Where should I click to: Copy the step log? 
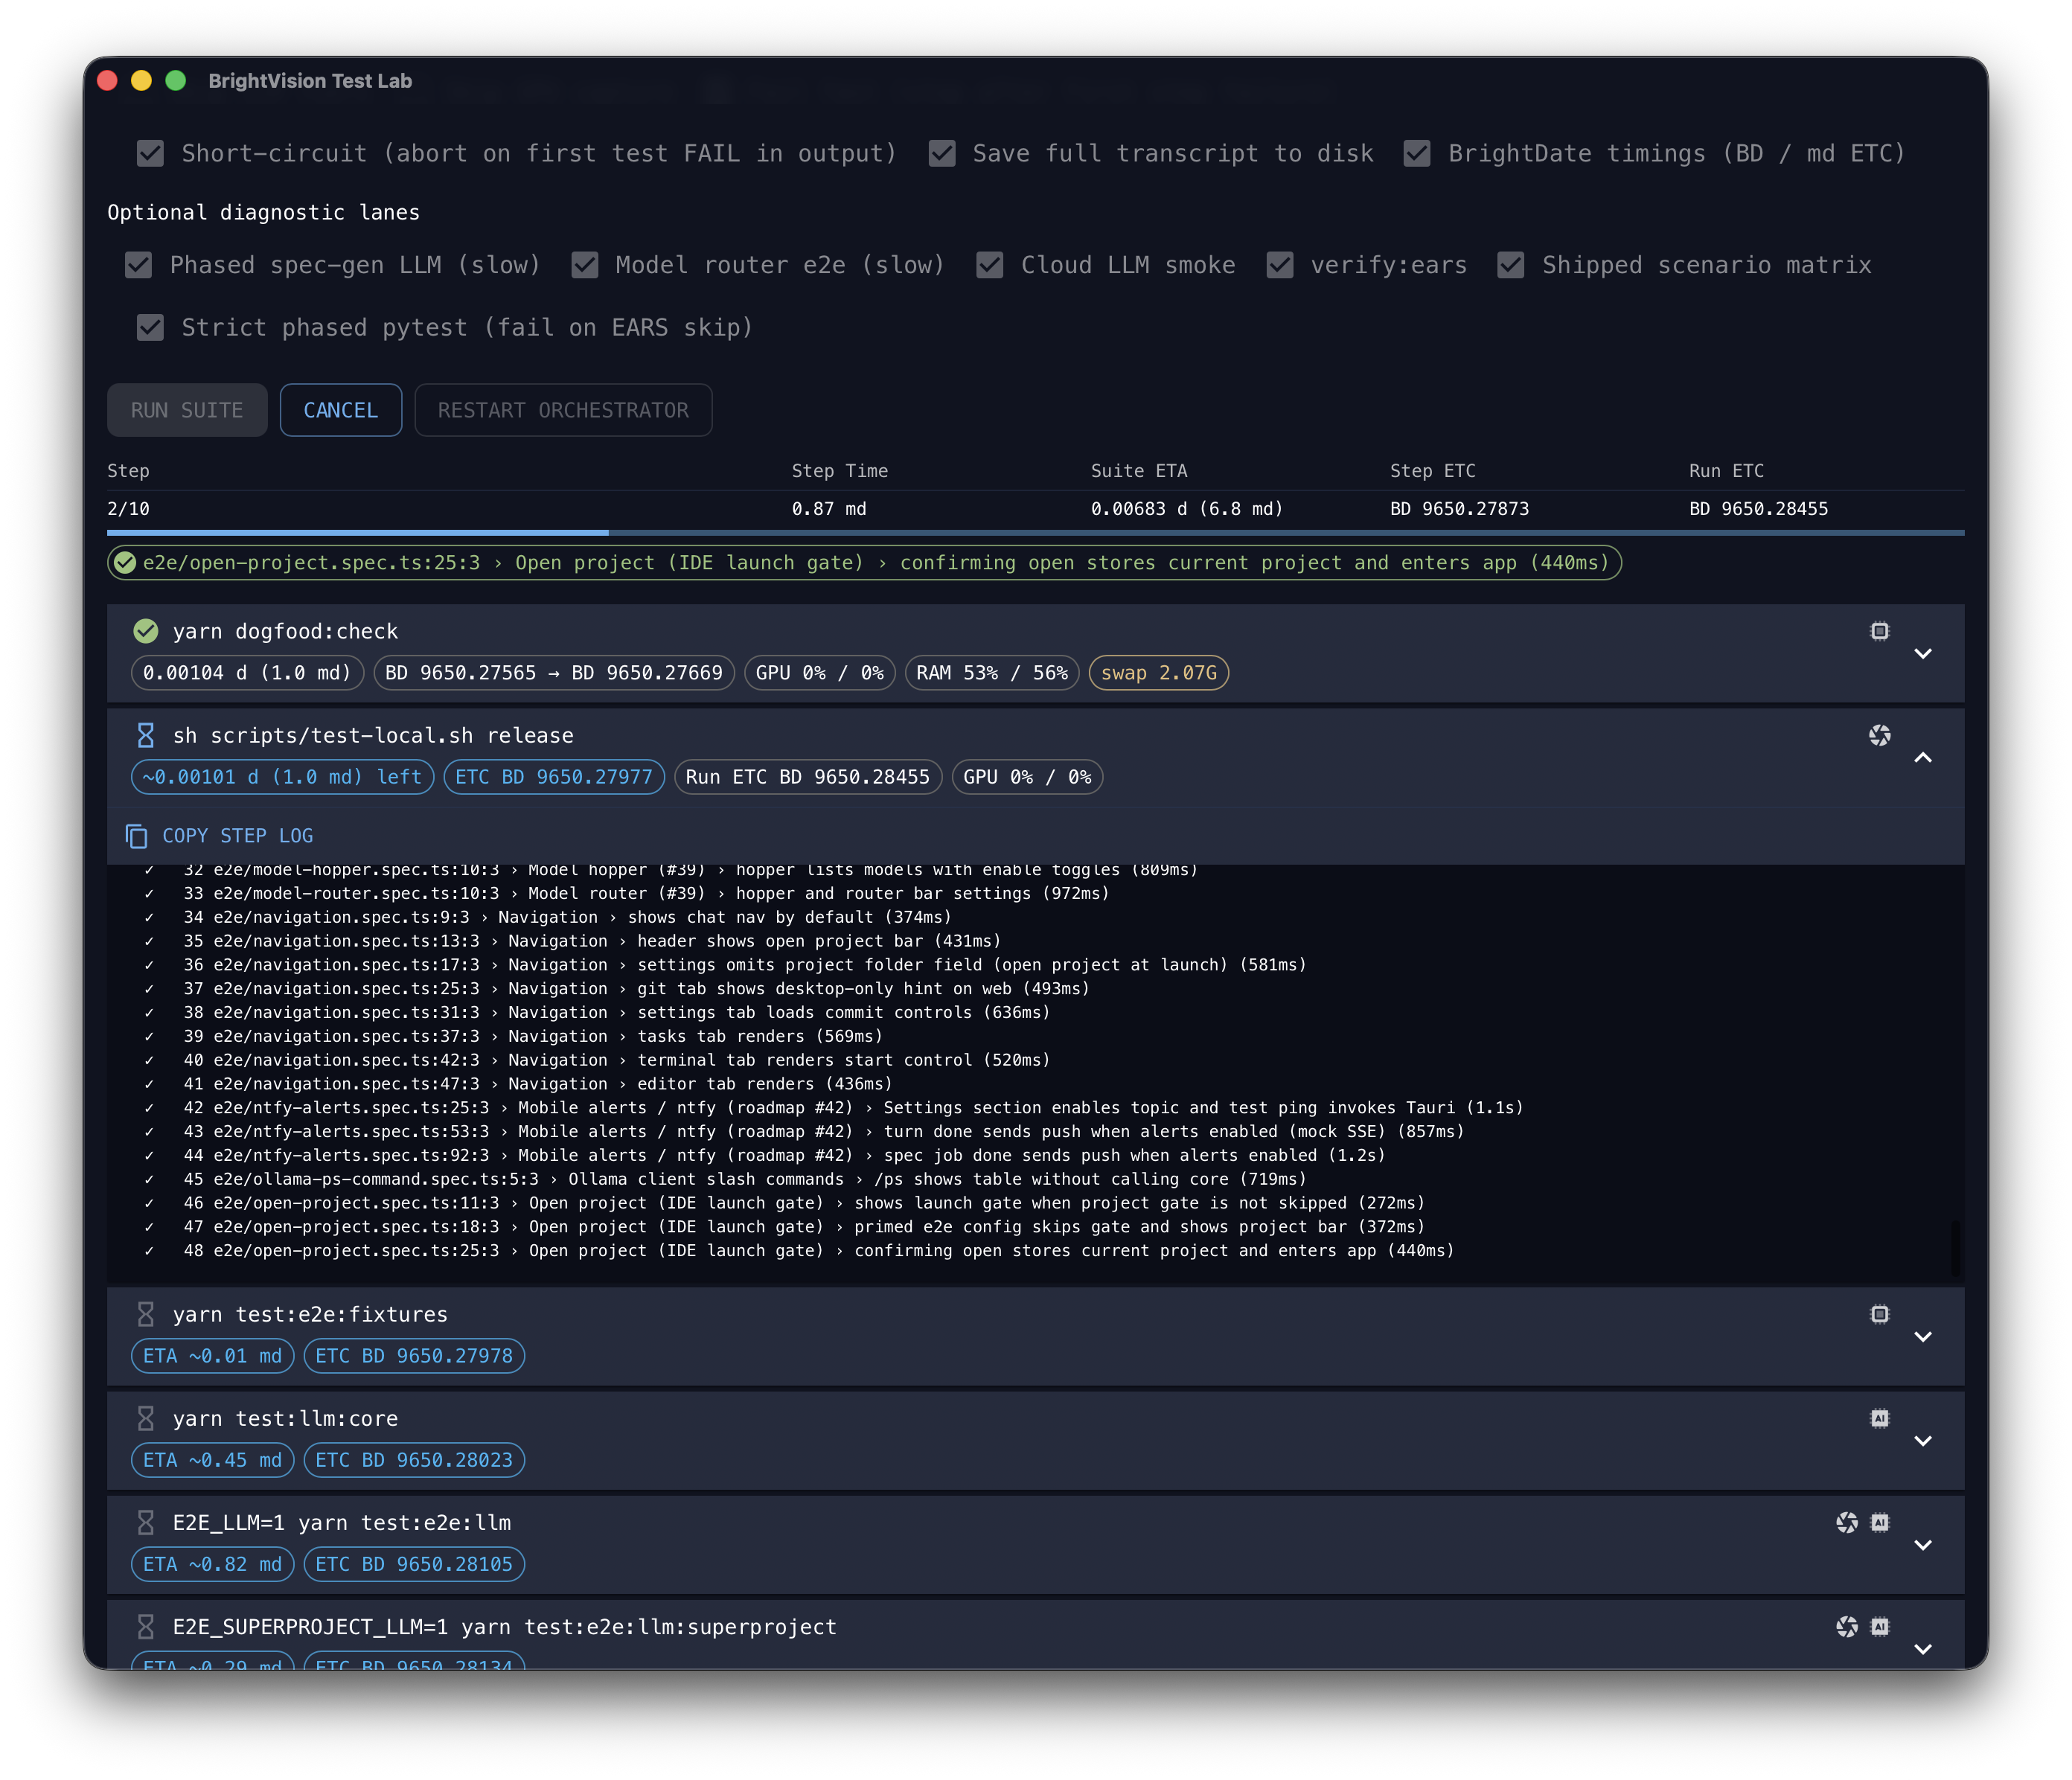click(220, 836)
